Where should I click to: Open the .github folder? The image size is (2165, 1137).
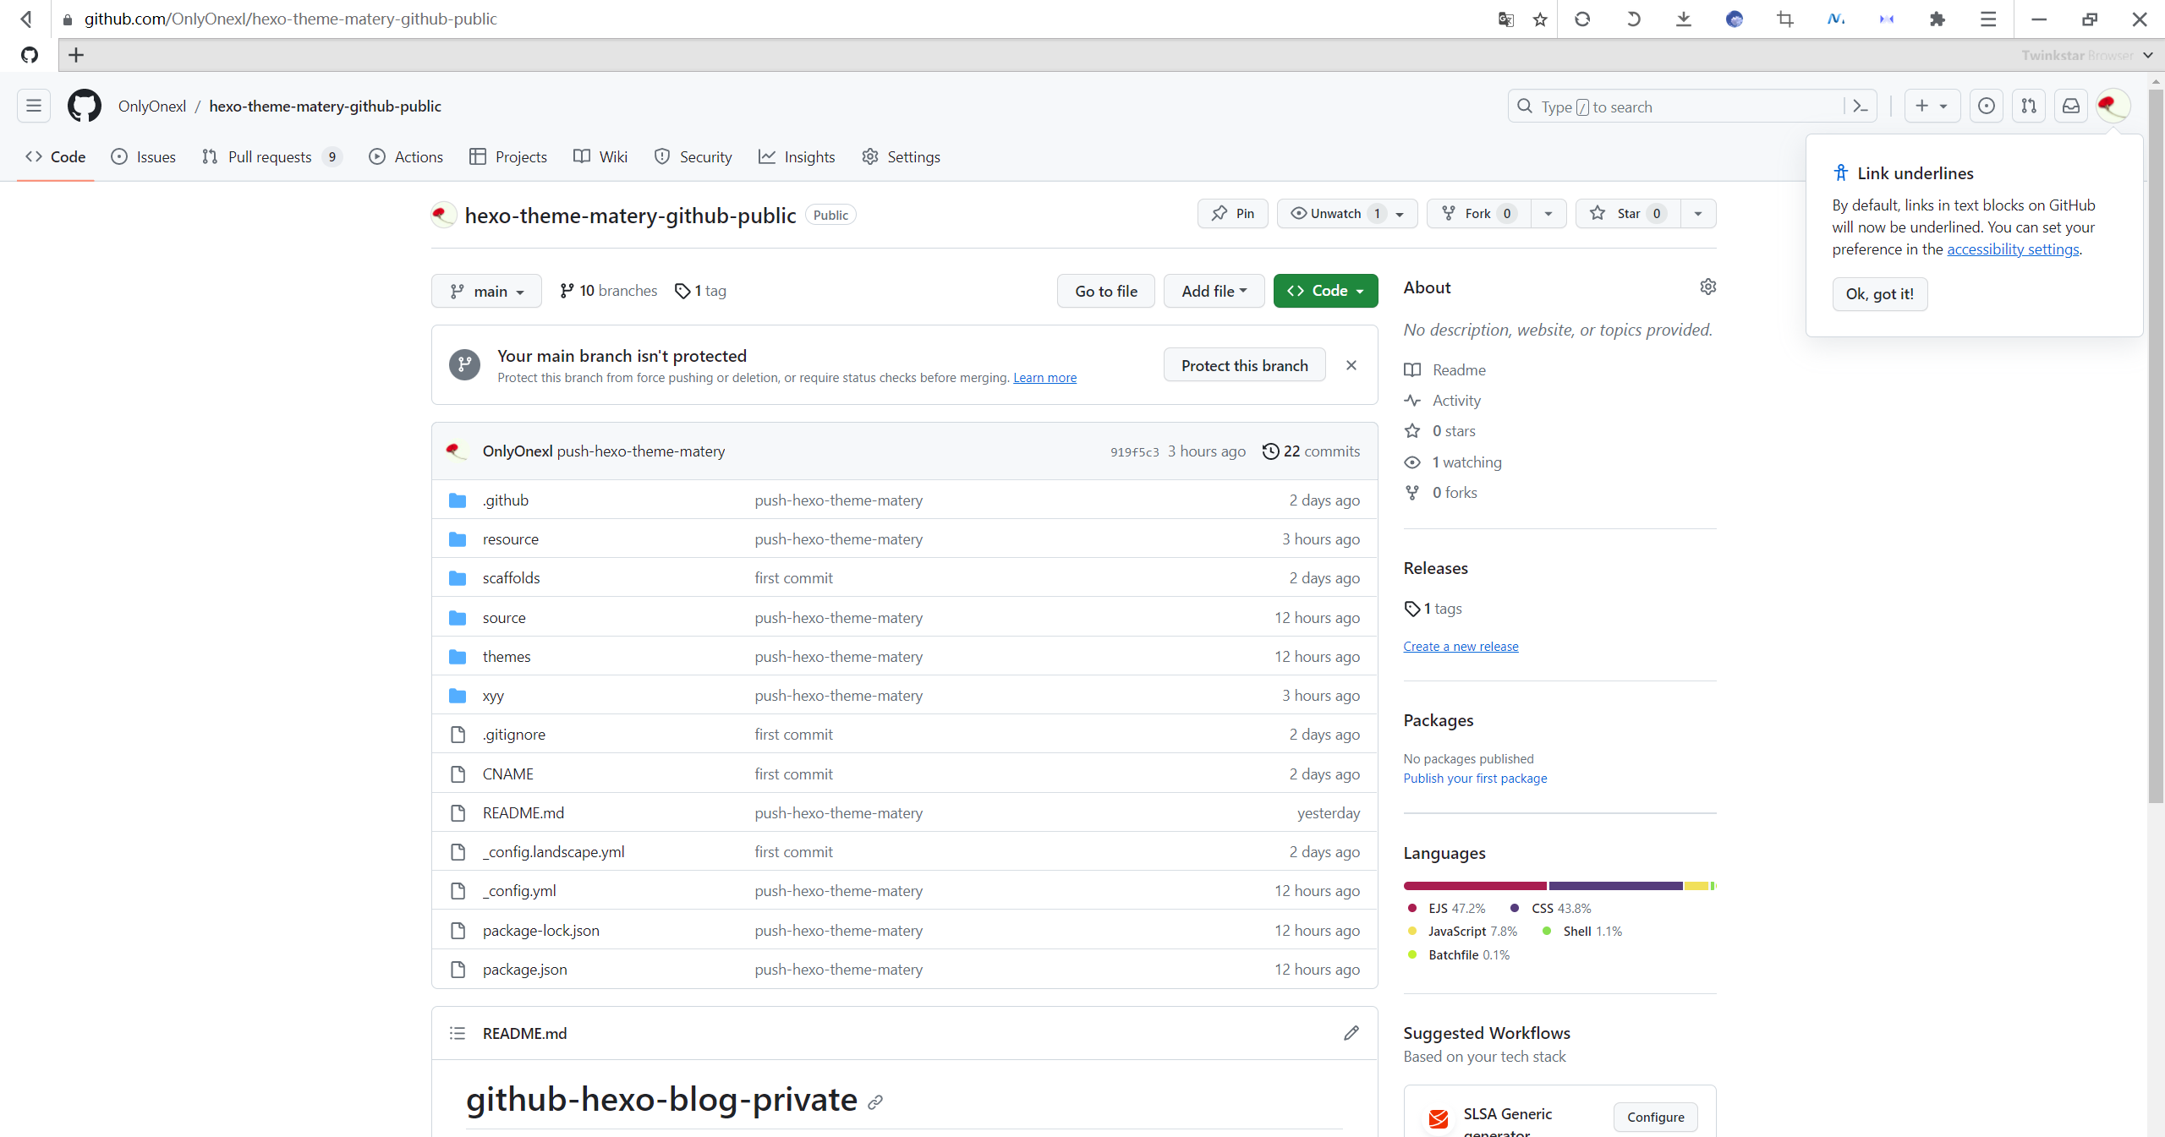(506, 500)
